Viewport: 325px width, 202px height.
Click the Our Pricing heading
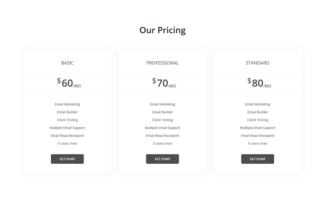162,30
